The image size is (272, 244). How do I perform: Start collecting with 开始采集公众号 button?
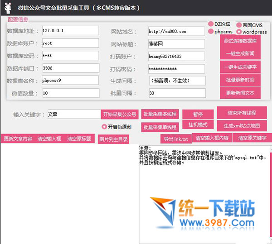tap(120, 114)
